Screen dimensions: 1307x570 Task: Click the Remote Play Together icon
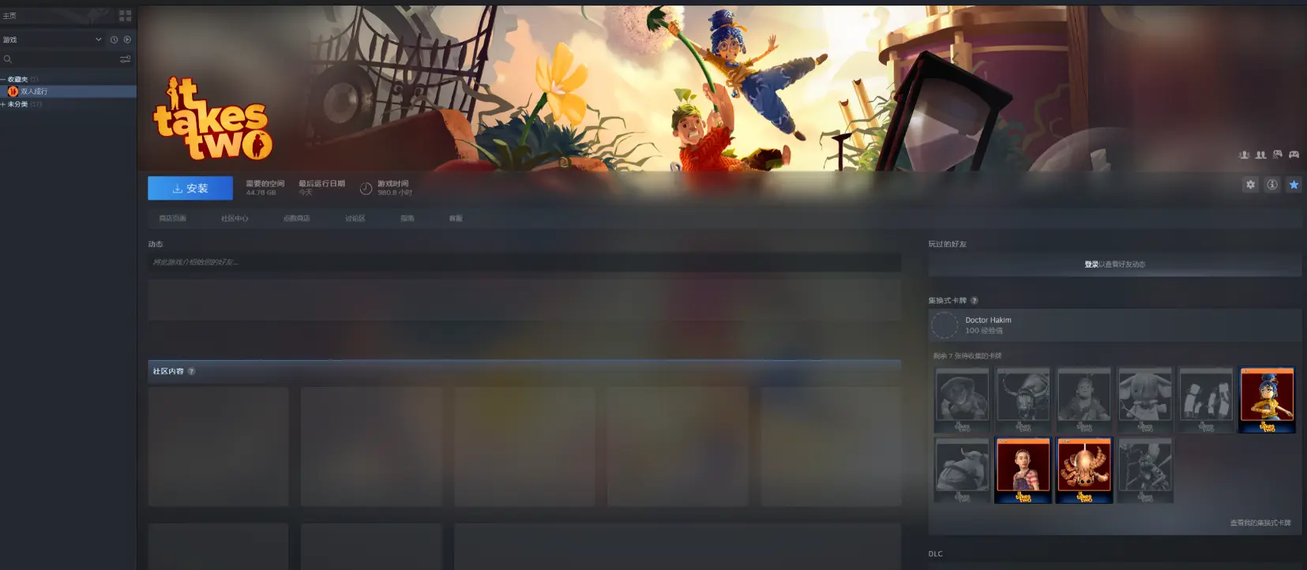[1277, 155]
